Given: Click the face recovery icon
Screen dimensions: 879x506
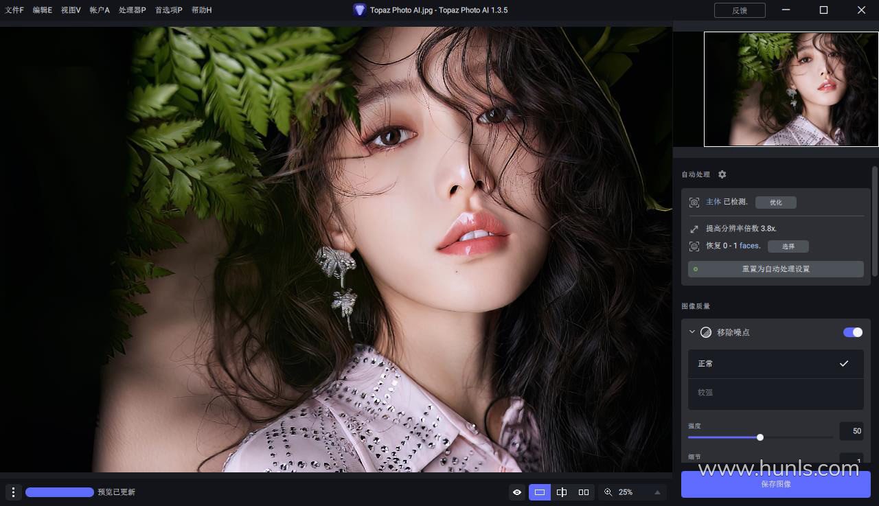Looking at the screenshot, I should pos(694,246).
